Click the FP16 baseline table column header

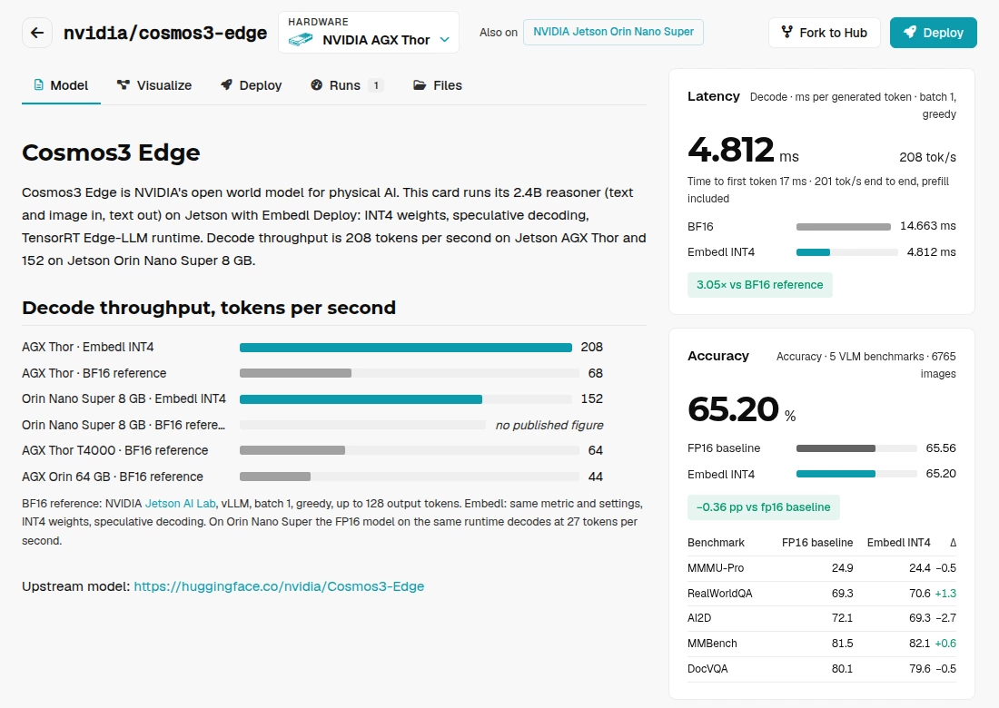817,543
